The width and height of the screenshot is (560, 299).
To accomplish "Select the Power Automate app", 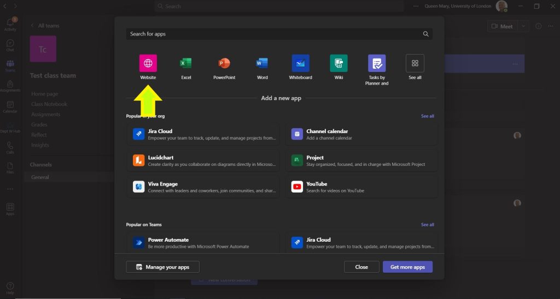I will click(x=203, y=243).
